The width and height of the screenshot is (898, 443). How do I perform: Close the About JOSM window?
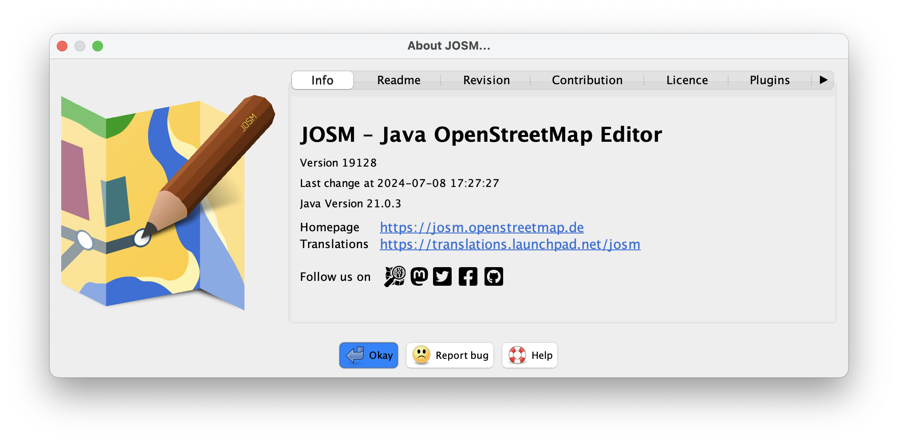point(62,46)
